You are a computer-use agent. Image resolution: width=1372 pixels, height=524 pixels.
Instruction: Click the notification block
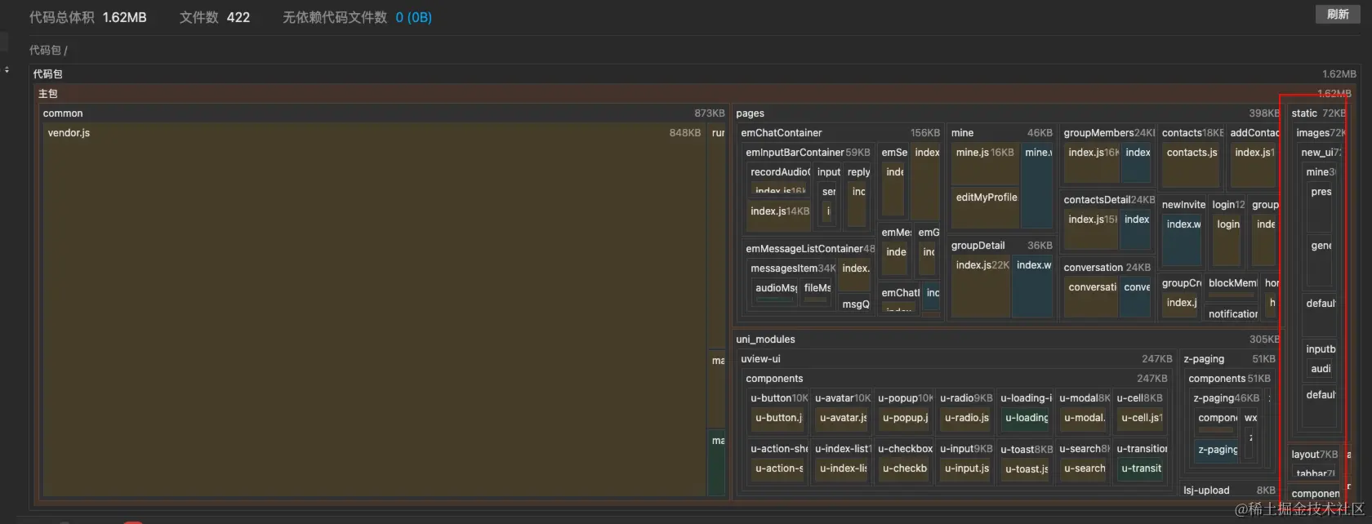pyautogui.click(x=1232, y=313)
